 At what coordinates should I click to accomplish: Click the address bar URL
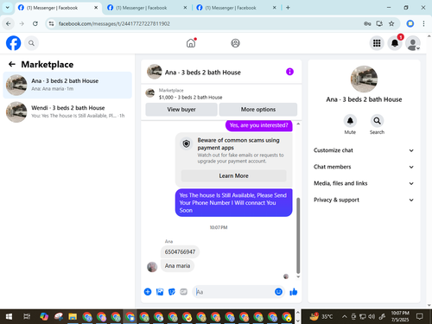click(114, 23)
